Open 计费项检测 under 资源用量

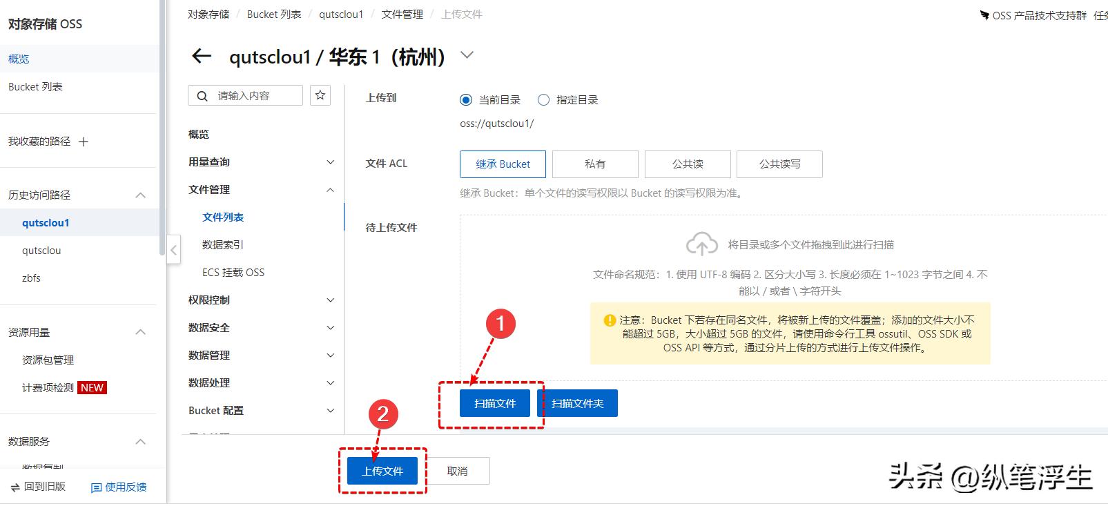48,388
